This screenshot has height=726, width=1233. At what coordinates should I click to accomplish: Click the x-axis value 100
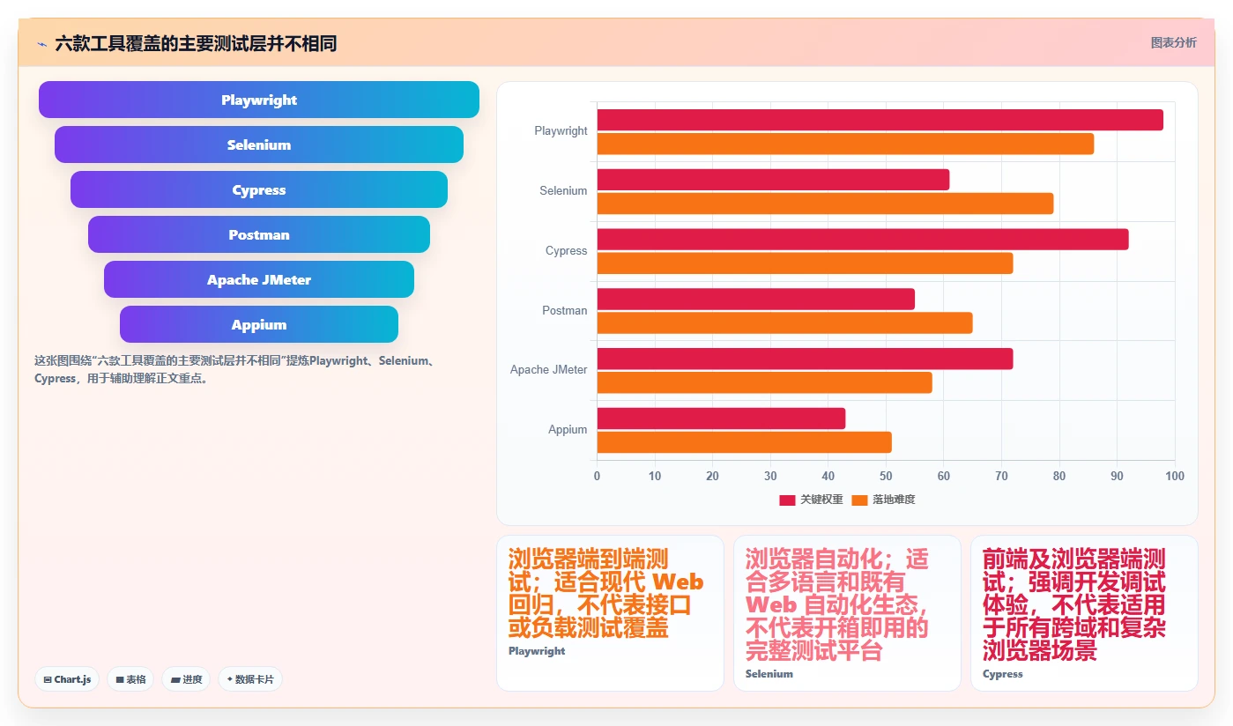(x=1175, y=476)
